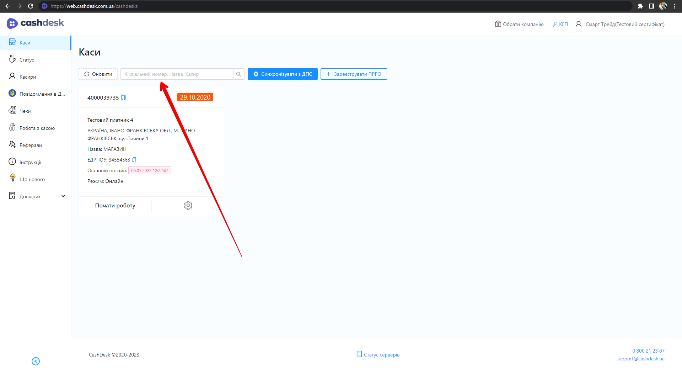
Task: Focus the fiscal number search field
Action: [x=177, y=74]
